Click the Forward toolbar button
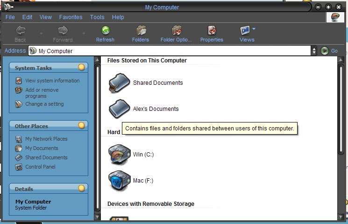 (63, 34)
